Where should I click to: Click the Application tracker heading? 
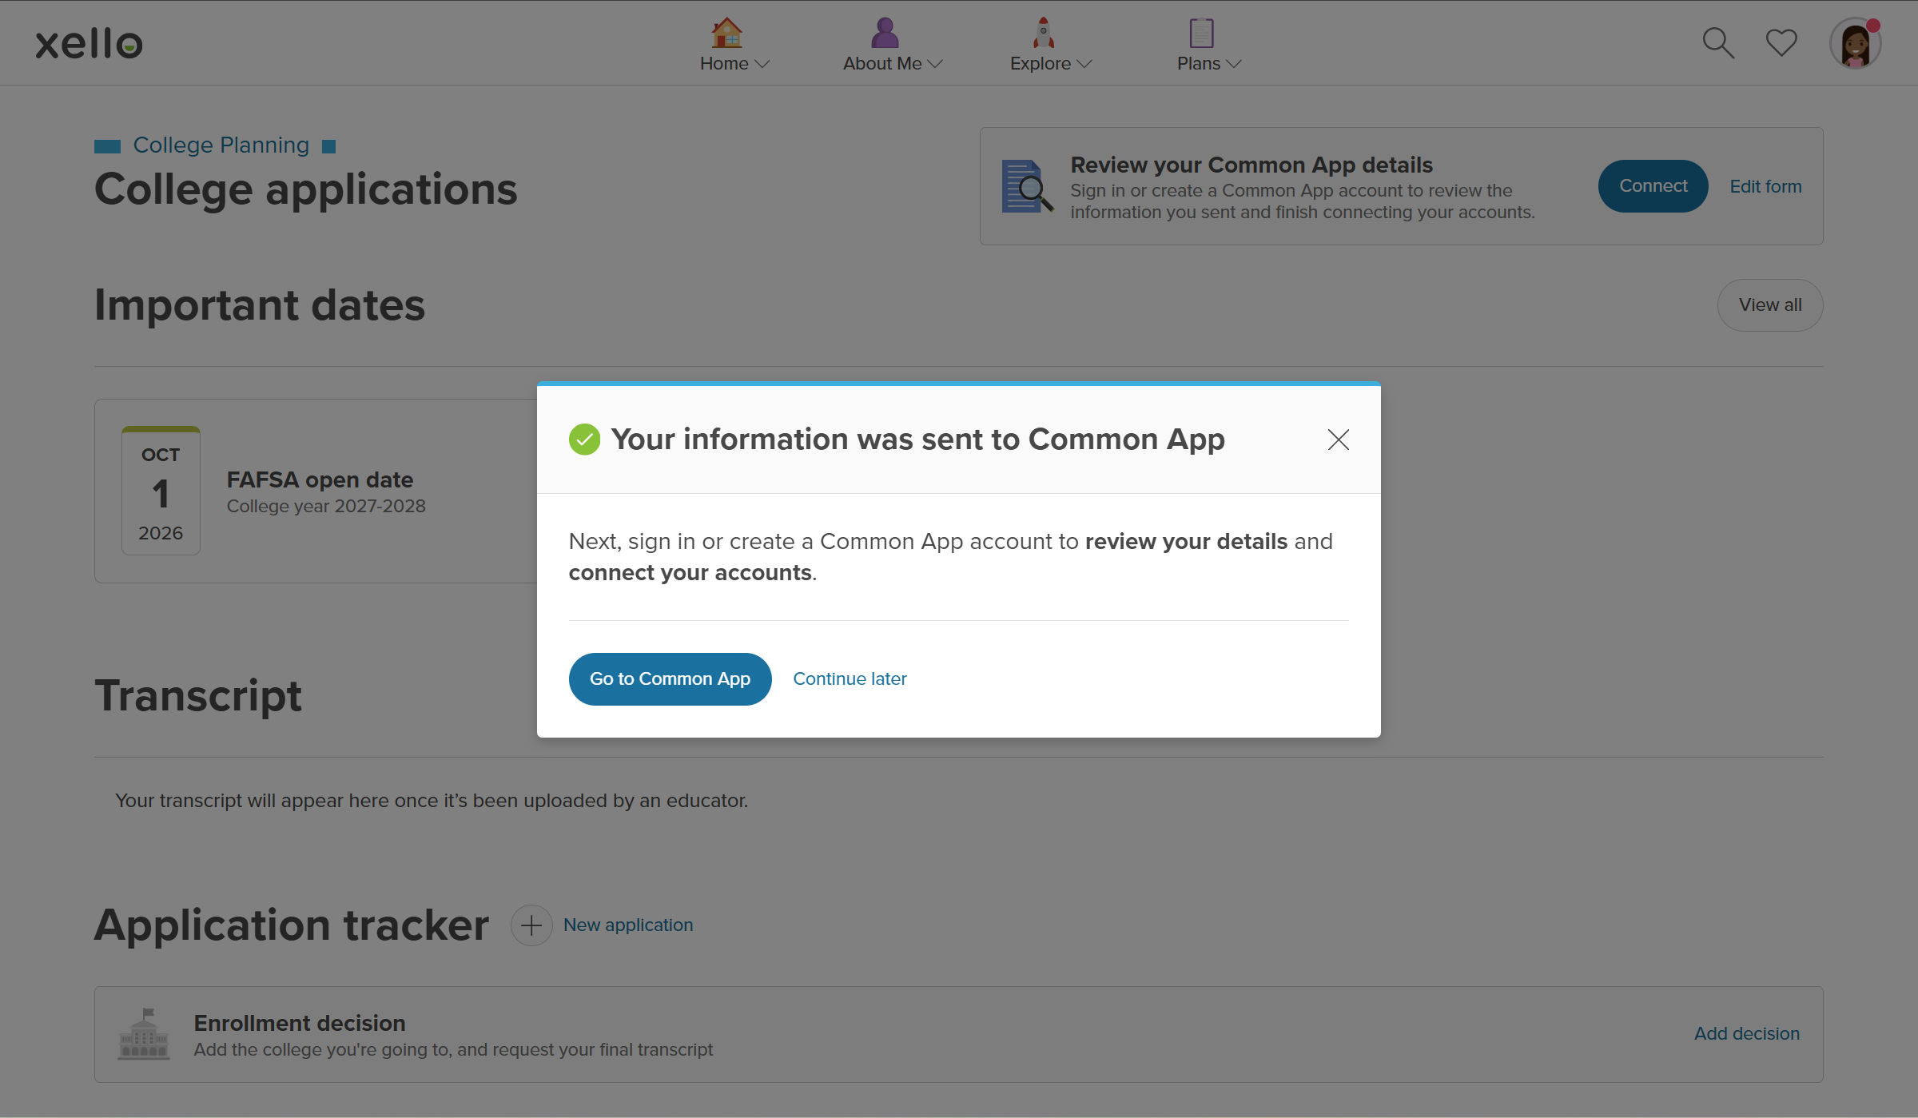pyautogui.click(x=292, y=925)
